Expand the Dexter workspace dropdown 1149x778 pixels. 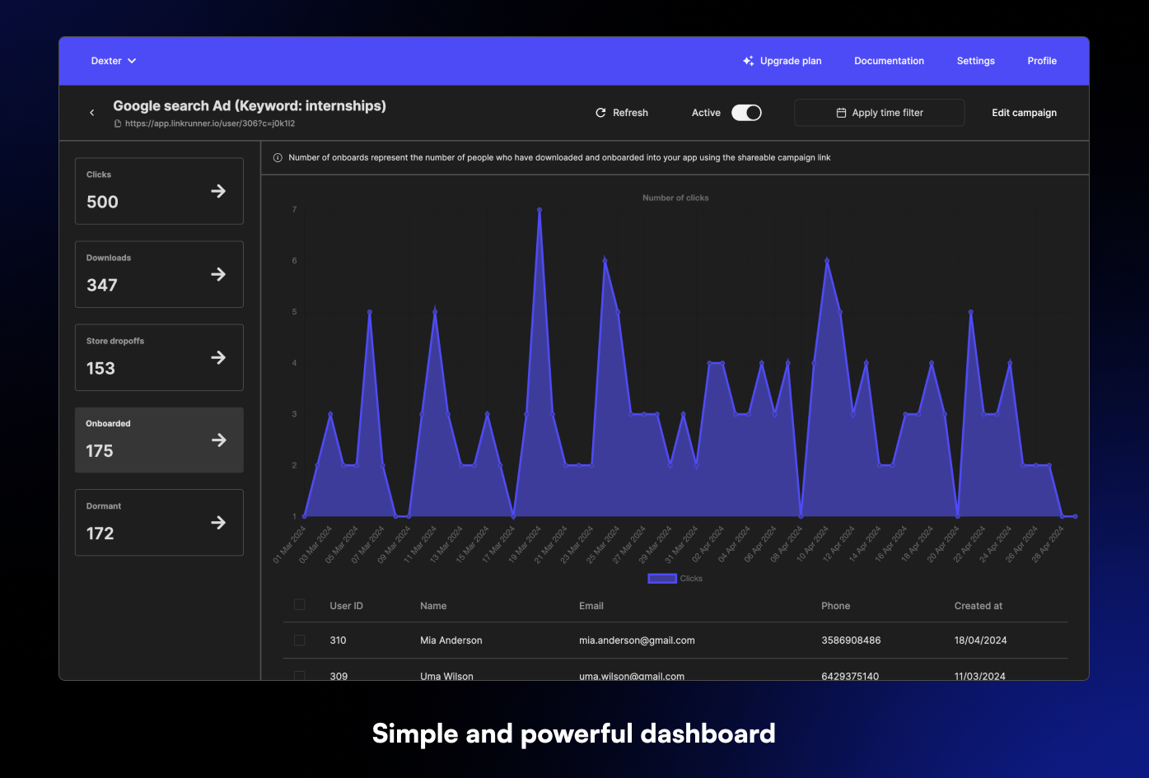[x=113, y=60]
